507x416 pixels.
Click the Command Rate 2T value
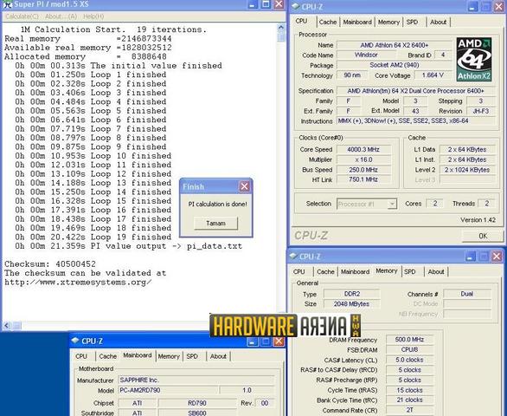click(x=409, y=410)
